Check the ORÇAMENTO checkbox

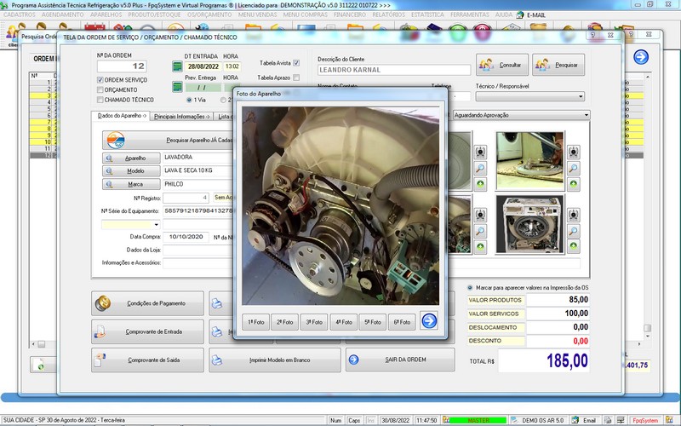pyautogui.click(x=100, y=89)
